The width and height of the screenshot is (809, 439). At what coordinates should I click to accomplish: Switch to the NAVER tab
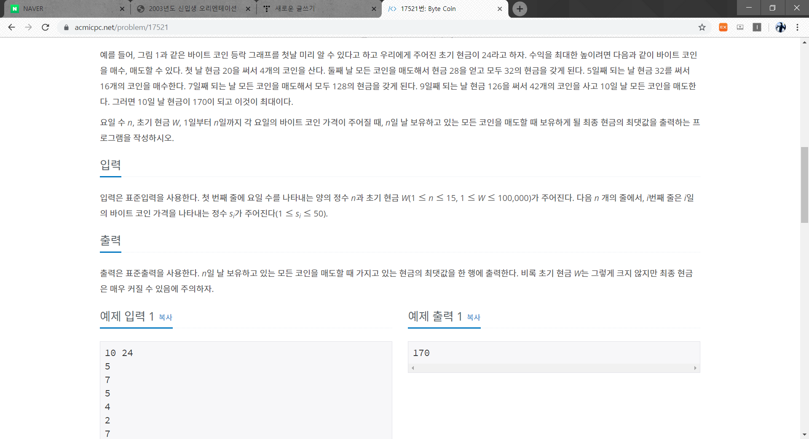point(67,9)
